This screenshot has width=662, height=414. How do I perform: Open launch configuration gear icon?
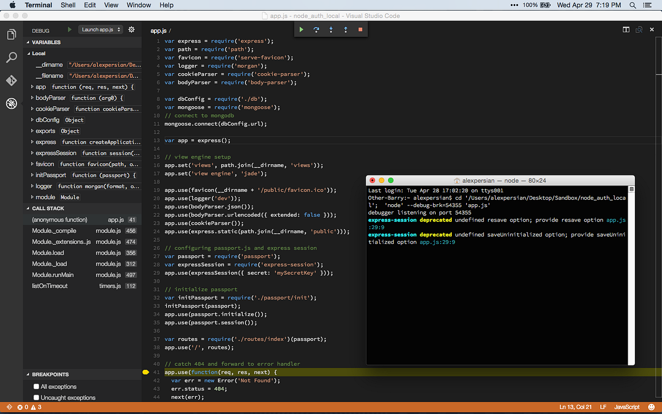[131, 30]
